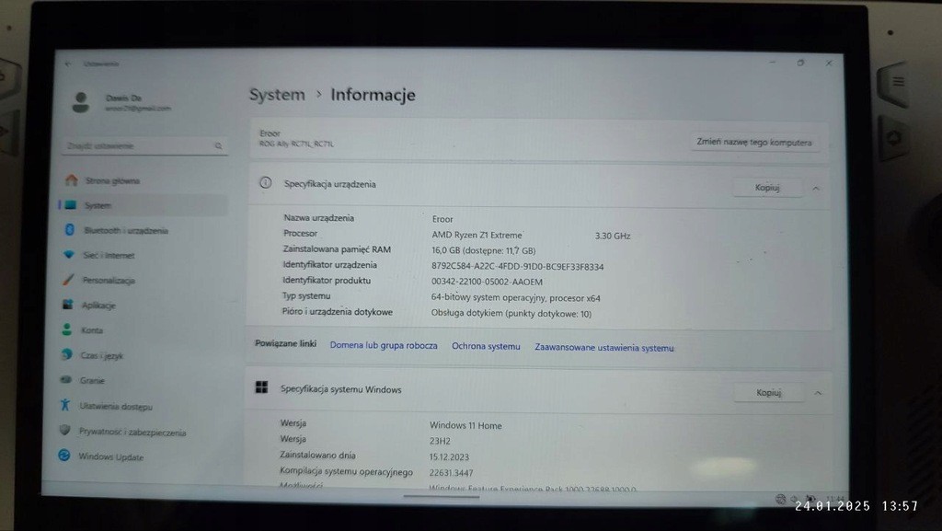Collapse the Specyfikacja urządzenia section chevron
Image resolution: width=942 pixels, height=531 pixels.
[x=815, y=188]
